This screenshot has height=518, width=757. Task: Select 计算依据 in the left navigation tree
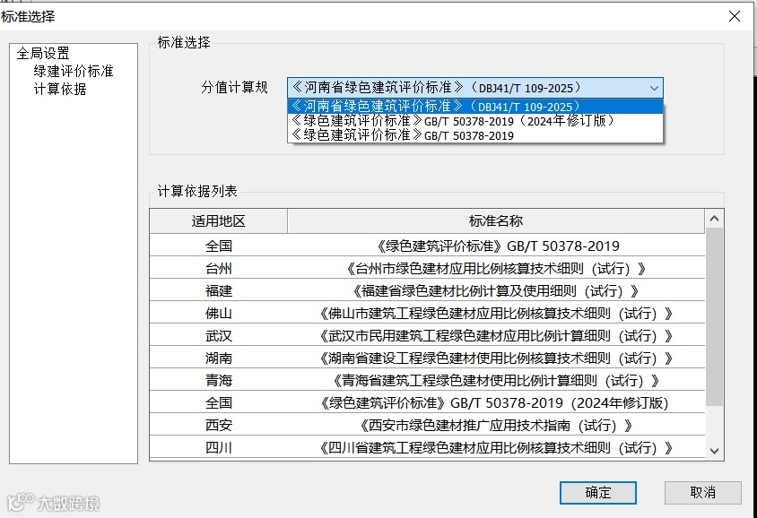[62, 89]
